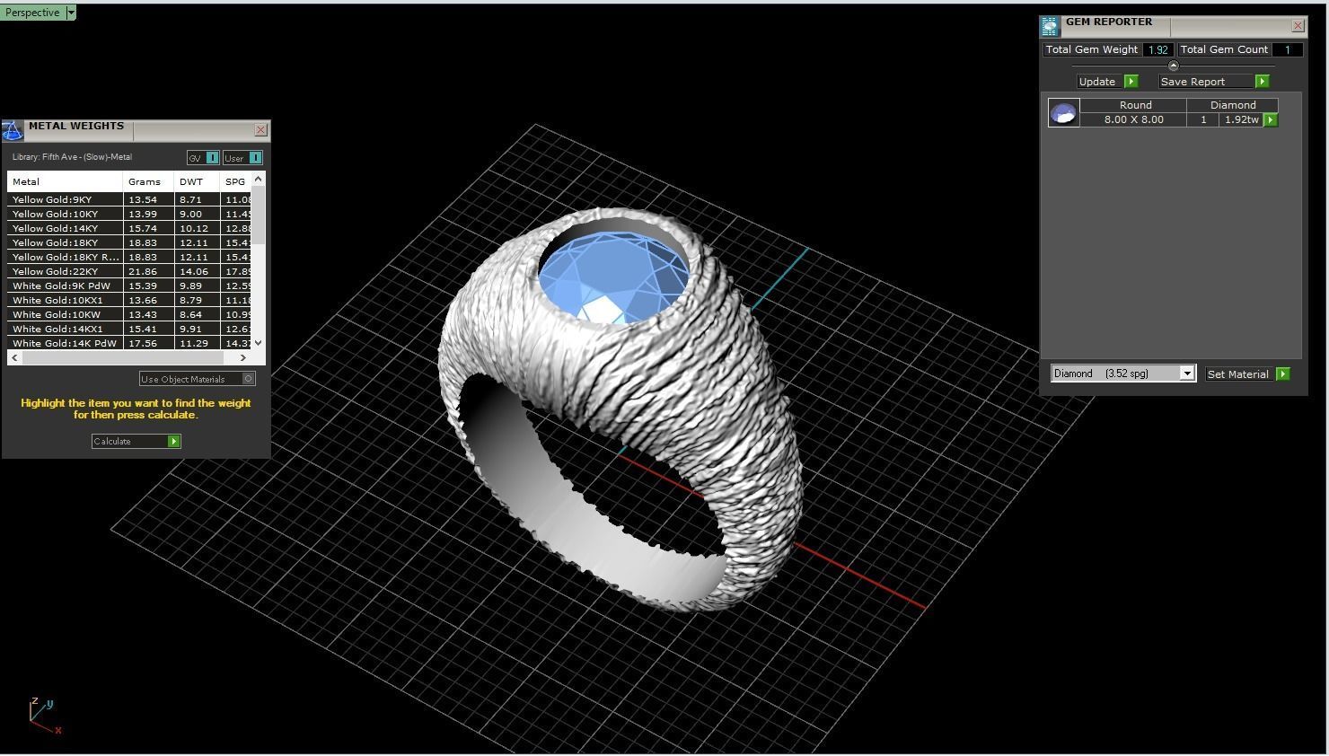This screenshot has height=756, width=1329.
Task: Click the Metal Weights panel icon
Action: (13, 131)
